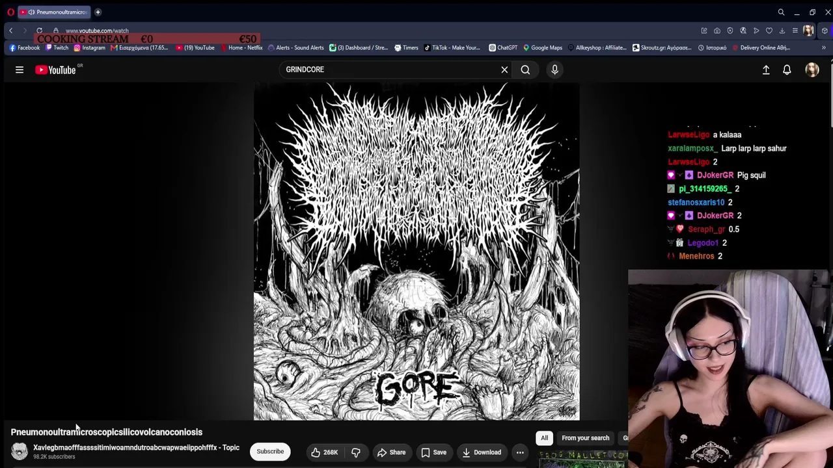Click the video title Pneumonoultramicroscopicsilicovolcanoconiosis

(x=107, y=432)
